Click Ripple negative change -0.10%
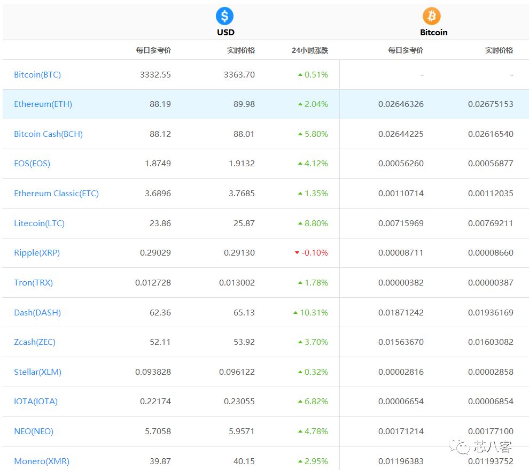This screenshot has height=470, width=529. click(x=312, y=252)
